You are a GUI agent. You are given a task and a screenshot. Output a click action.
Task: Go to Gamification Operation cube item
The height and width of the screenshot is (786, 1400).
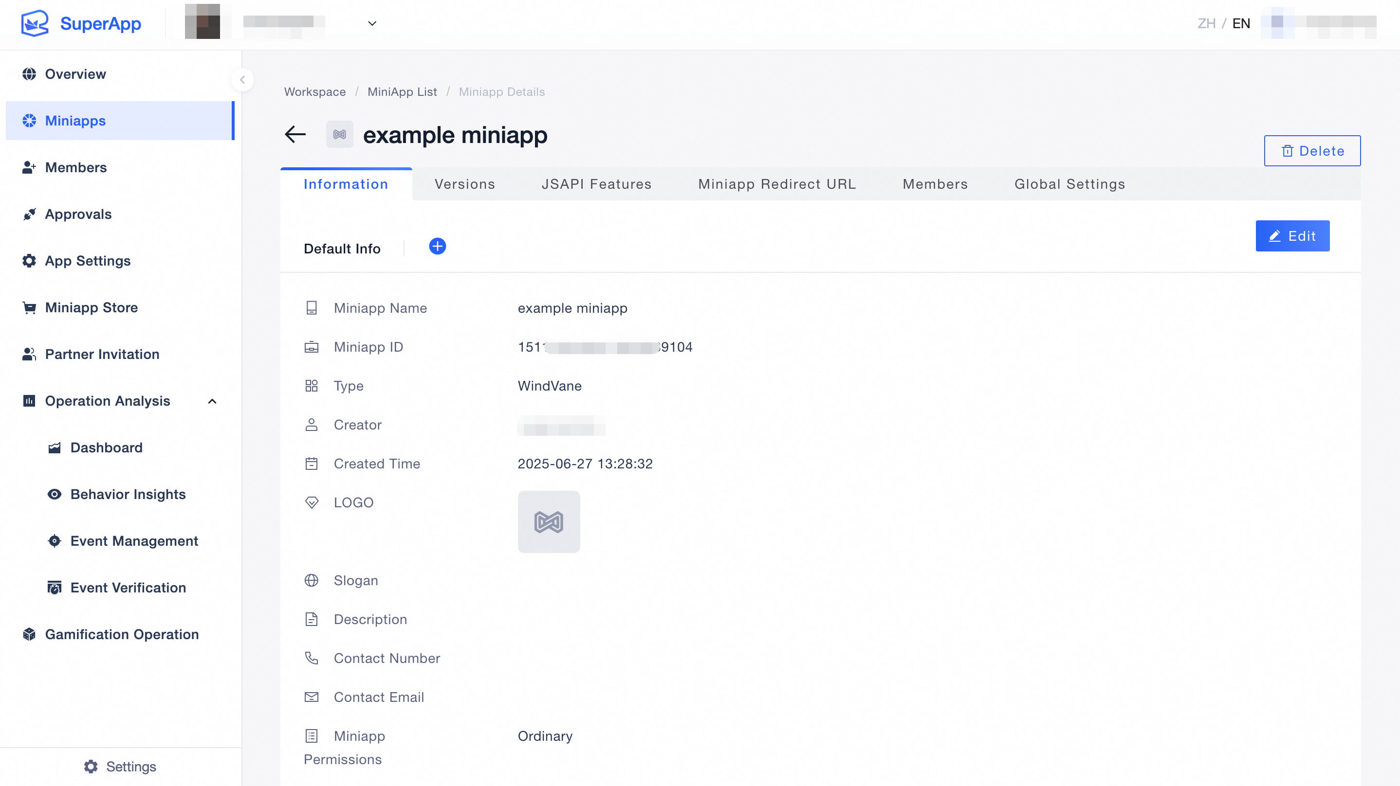[122, 634]
